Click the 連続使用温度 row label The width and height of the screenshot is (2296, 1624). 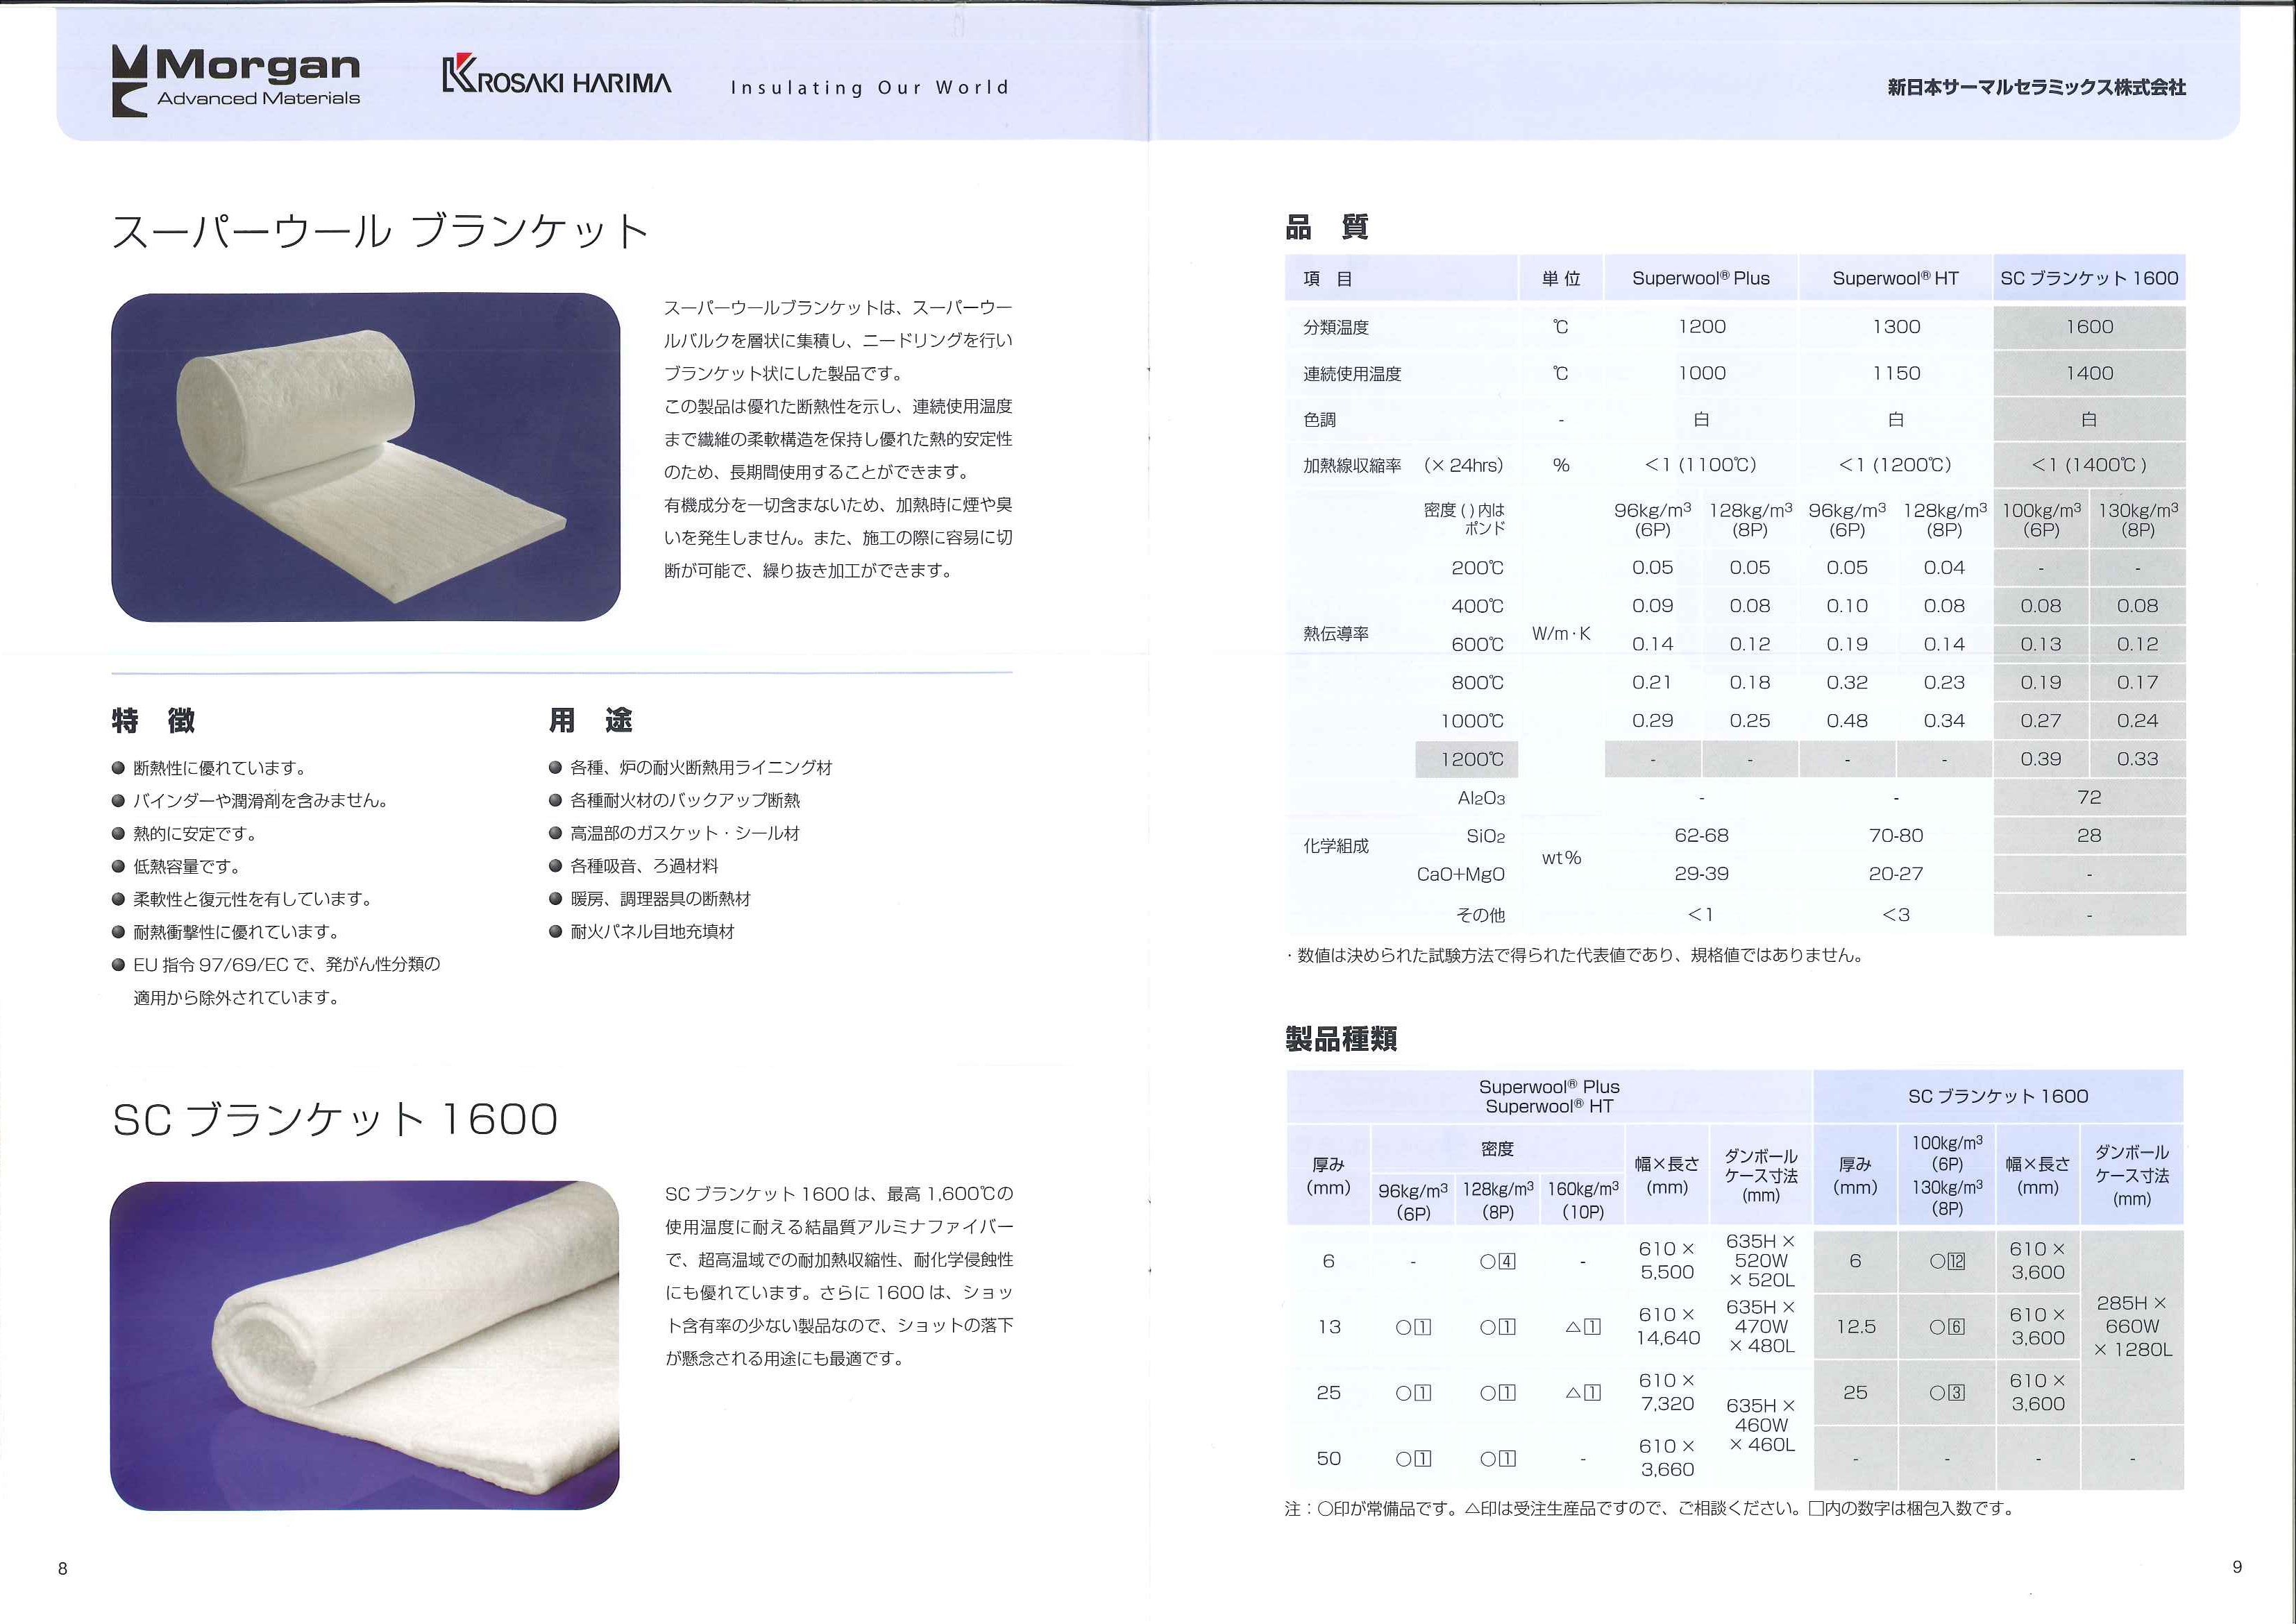point(1352,374)
